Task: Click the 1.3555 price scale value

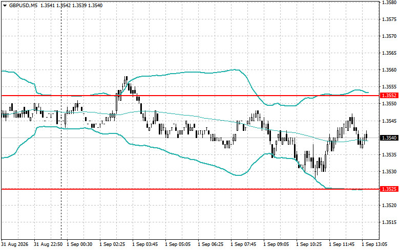Action: tap(389, 87)
